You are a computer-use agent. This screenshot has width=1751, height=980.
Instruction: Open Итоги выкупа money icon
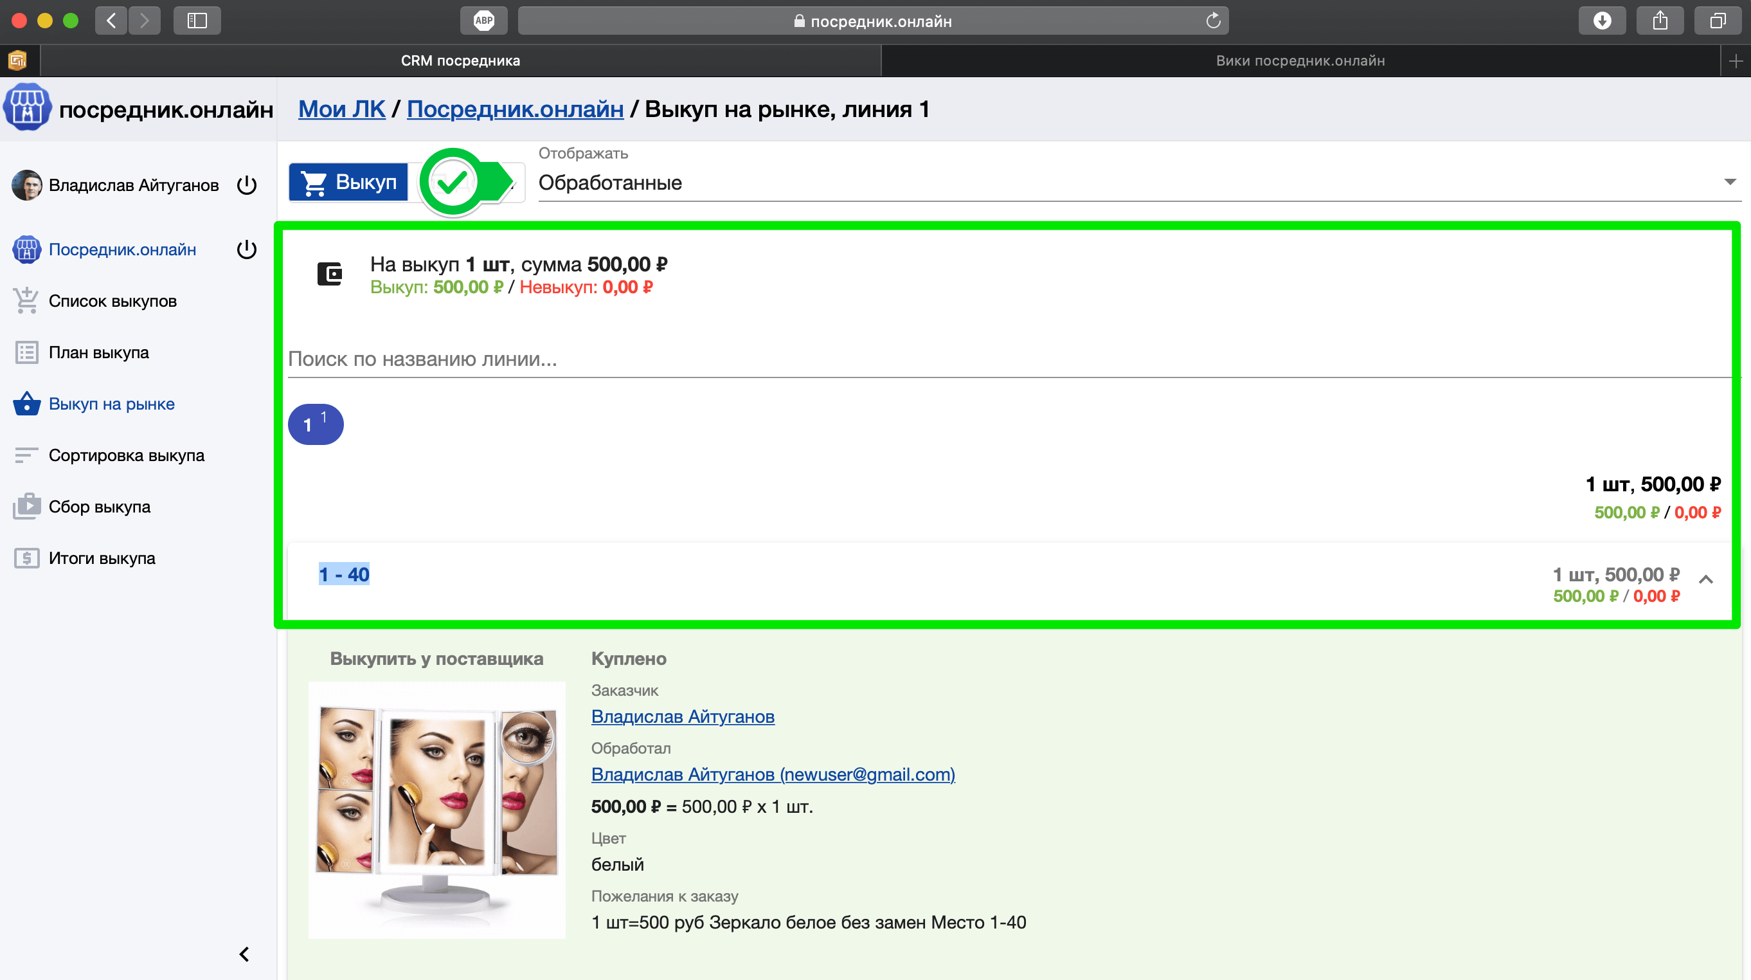click(x=26, y=558)
